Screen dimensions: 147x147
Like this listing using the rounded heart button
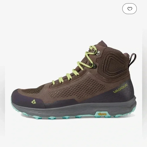coord(130,9)
